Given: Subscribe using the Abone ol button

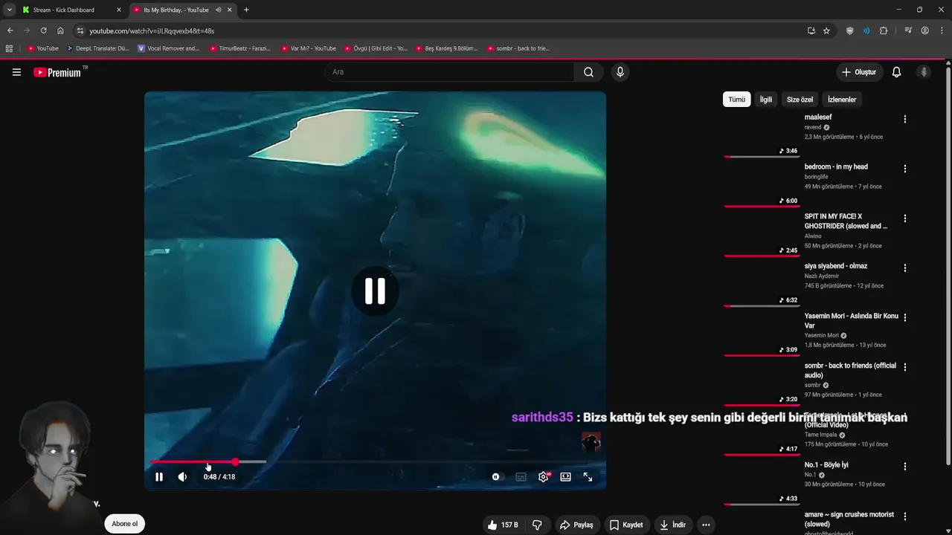Looking at the screenshot, I should coord(125,524).
